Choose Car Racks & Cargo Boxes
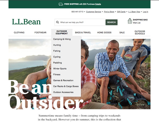Screen dimensions: 159x122 pos(66,86)
